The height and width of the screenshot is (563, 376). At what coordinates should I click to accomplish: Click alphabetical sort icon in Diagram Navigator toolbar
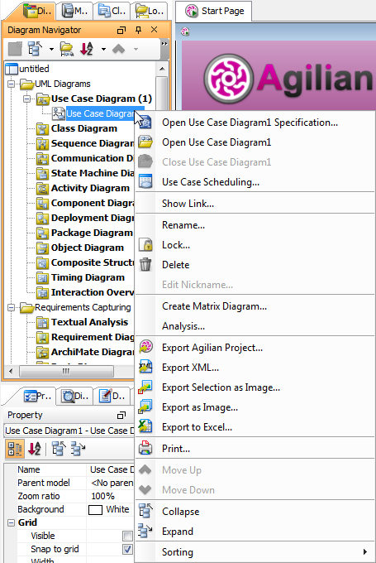(x=87, y=49)
